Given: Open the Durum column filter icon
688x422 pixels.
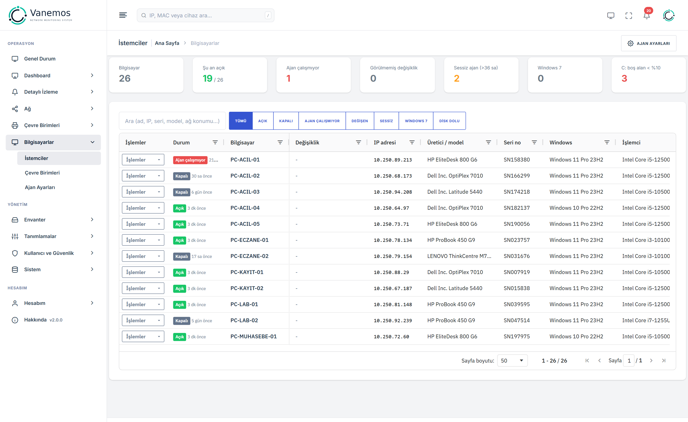Looking at the screenshot, I should pyautogui.click(x=215, y=142).
